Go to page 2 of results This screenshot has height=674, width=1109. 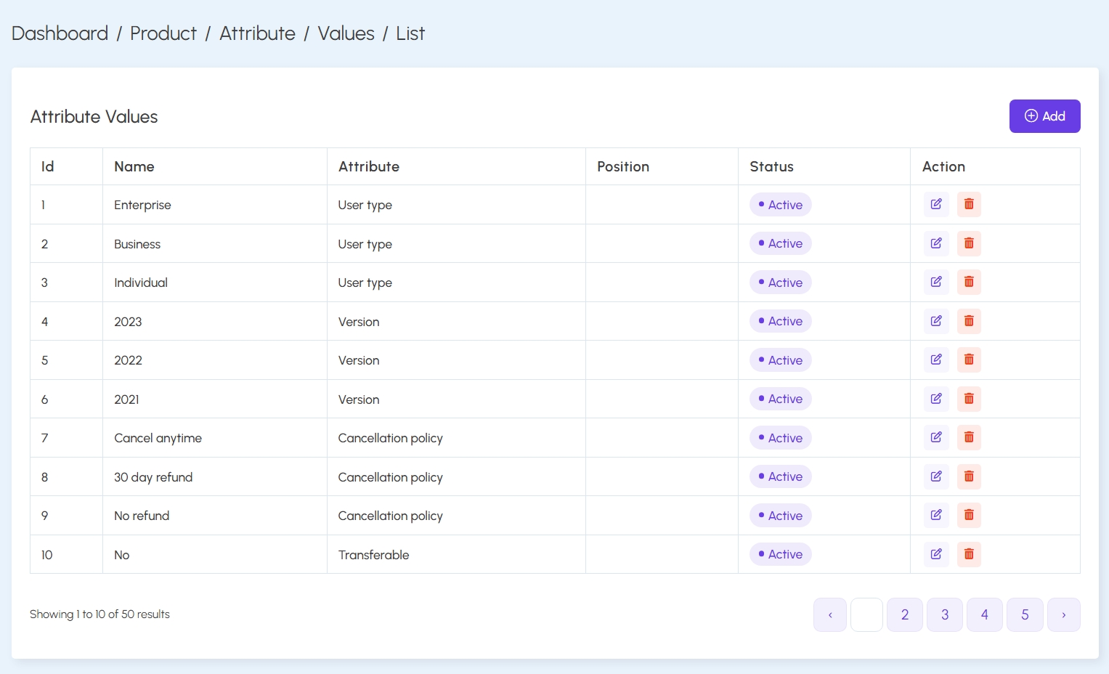[905, 614]
